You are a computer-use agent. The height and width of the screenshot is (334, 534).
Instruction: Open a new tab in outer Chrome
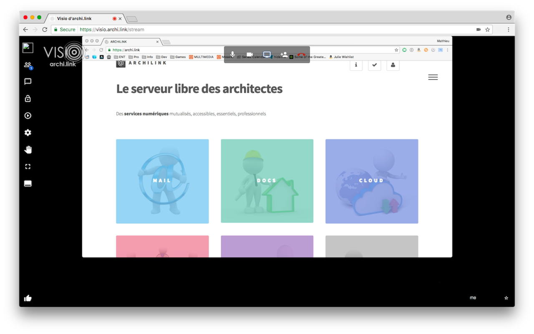click(132, 19)
